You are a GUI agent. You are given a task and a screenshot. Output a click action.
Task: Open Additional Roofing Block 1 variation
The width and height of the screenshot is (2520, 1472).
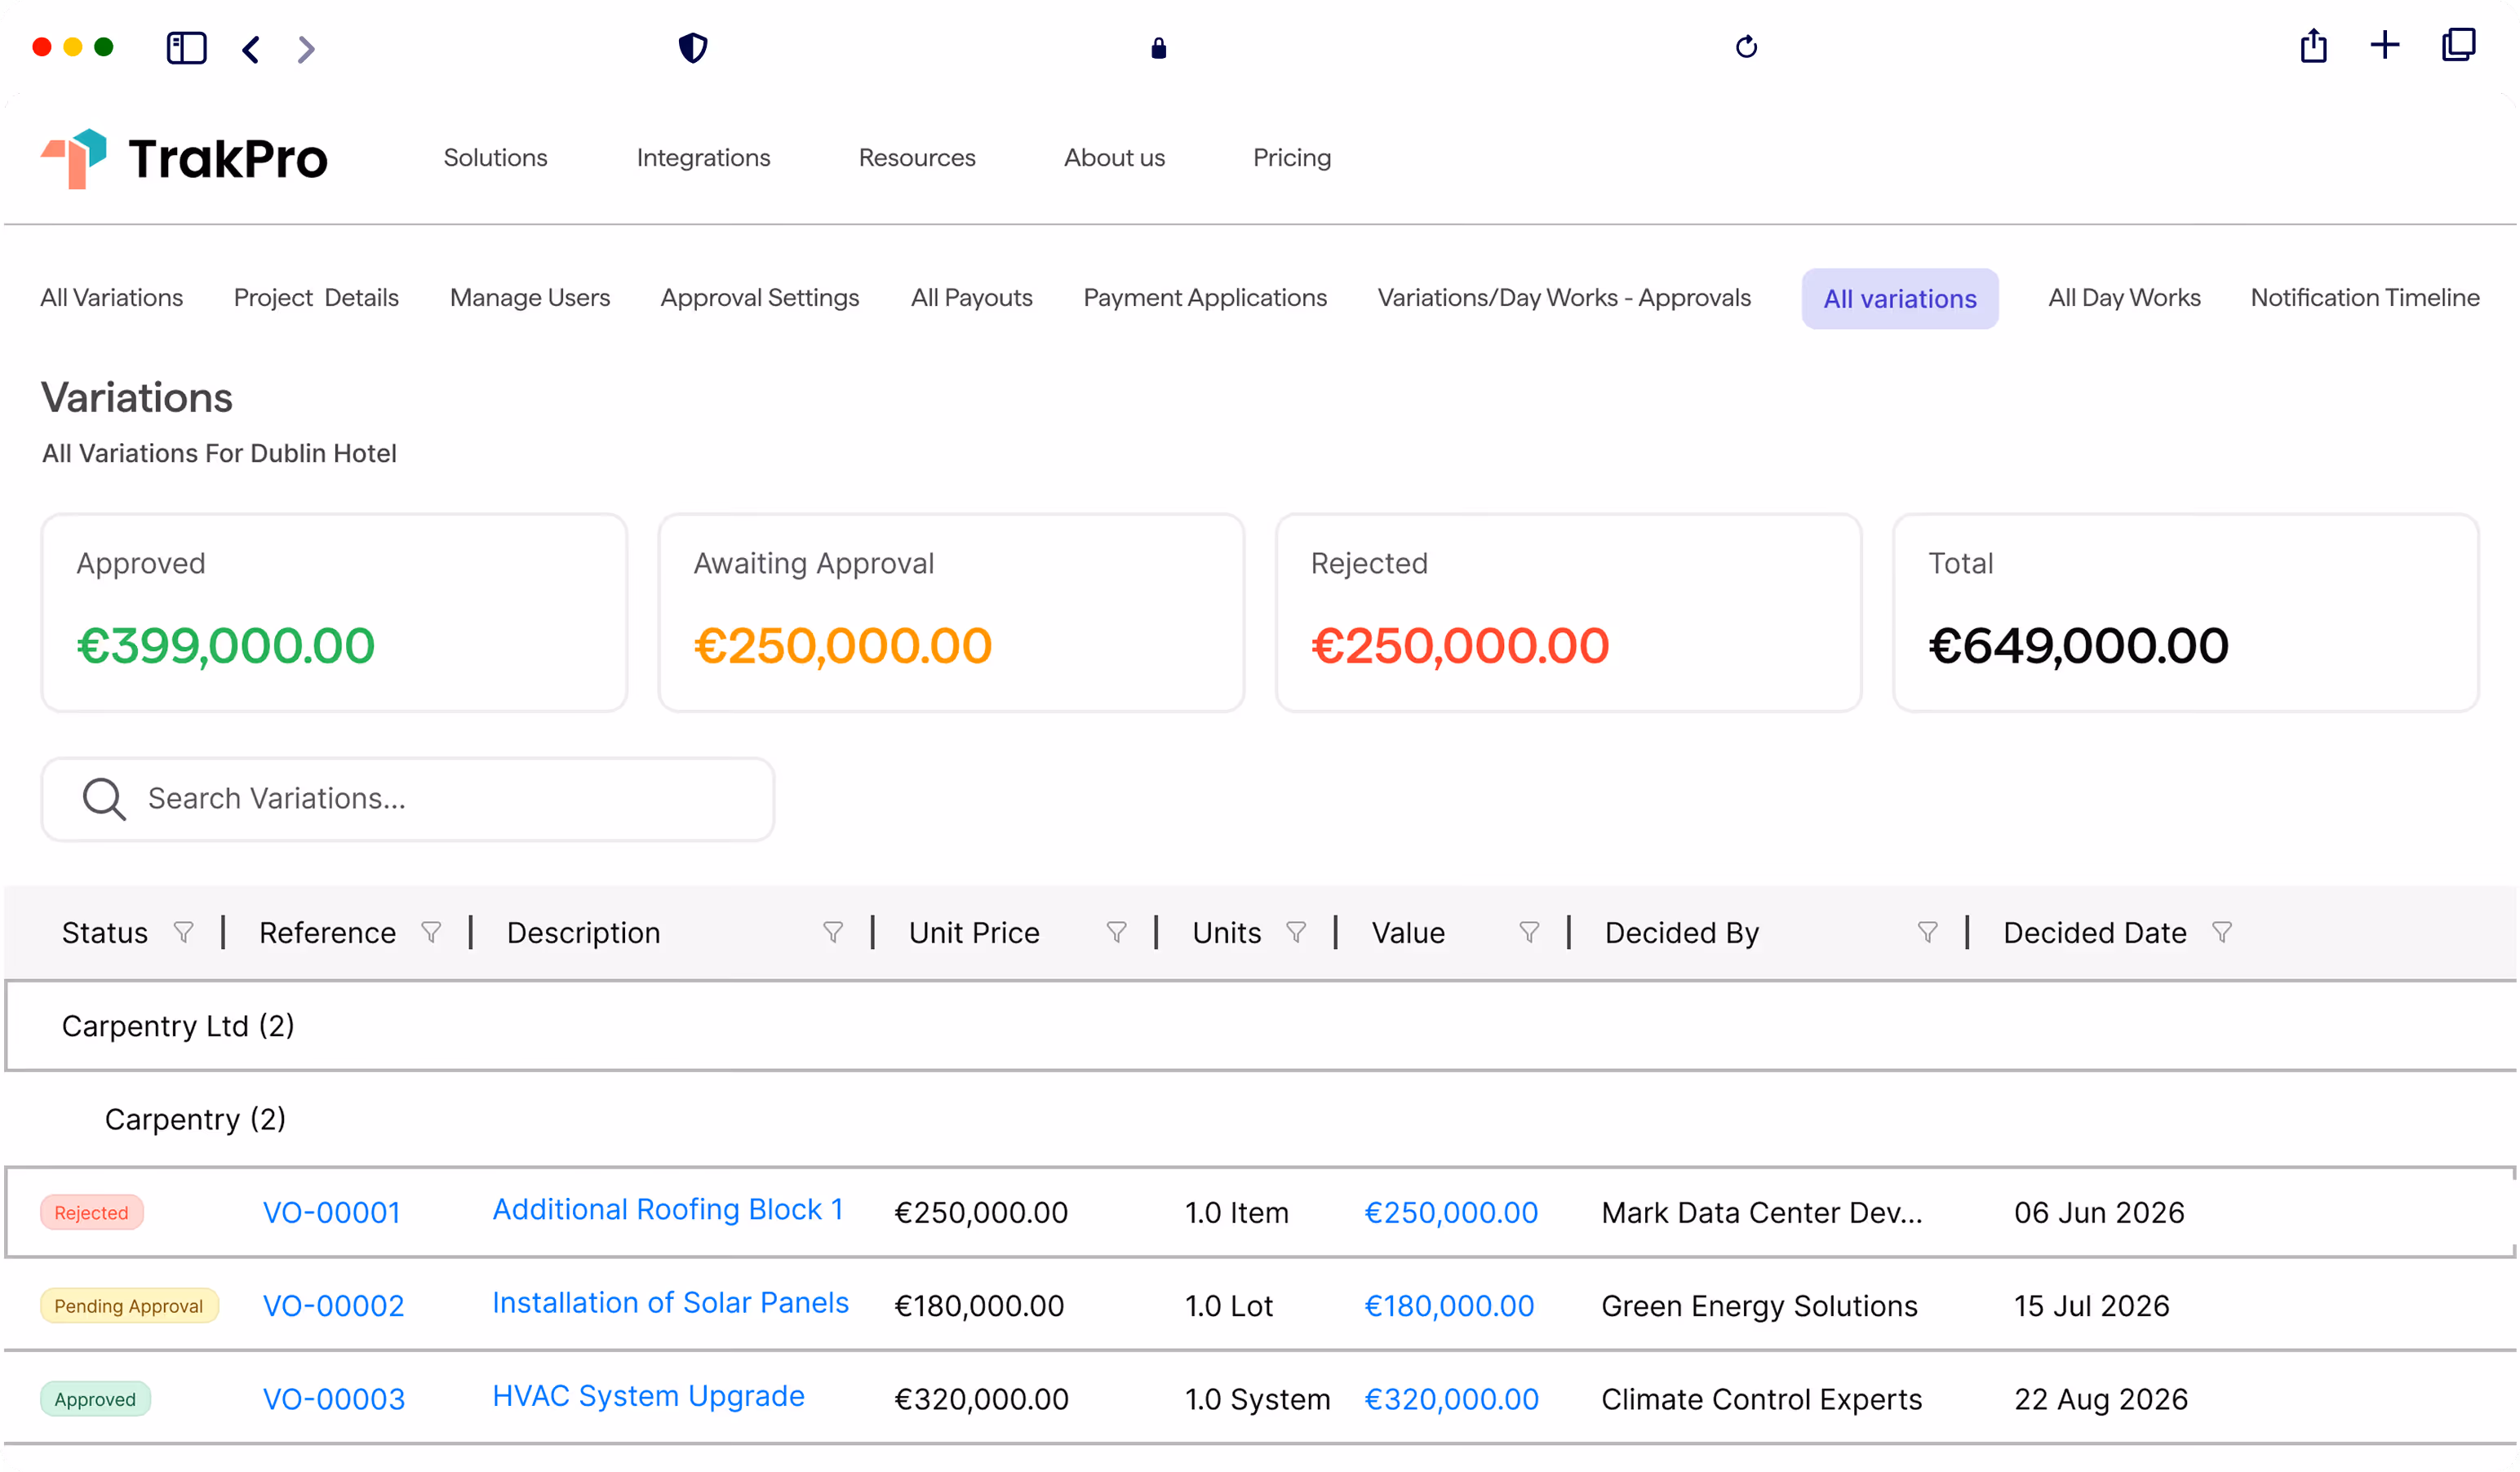668,1210
